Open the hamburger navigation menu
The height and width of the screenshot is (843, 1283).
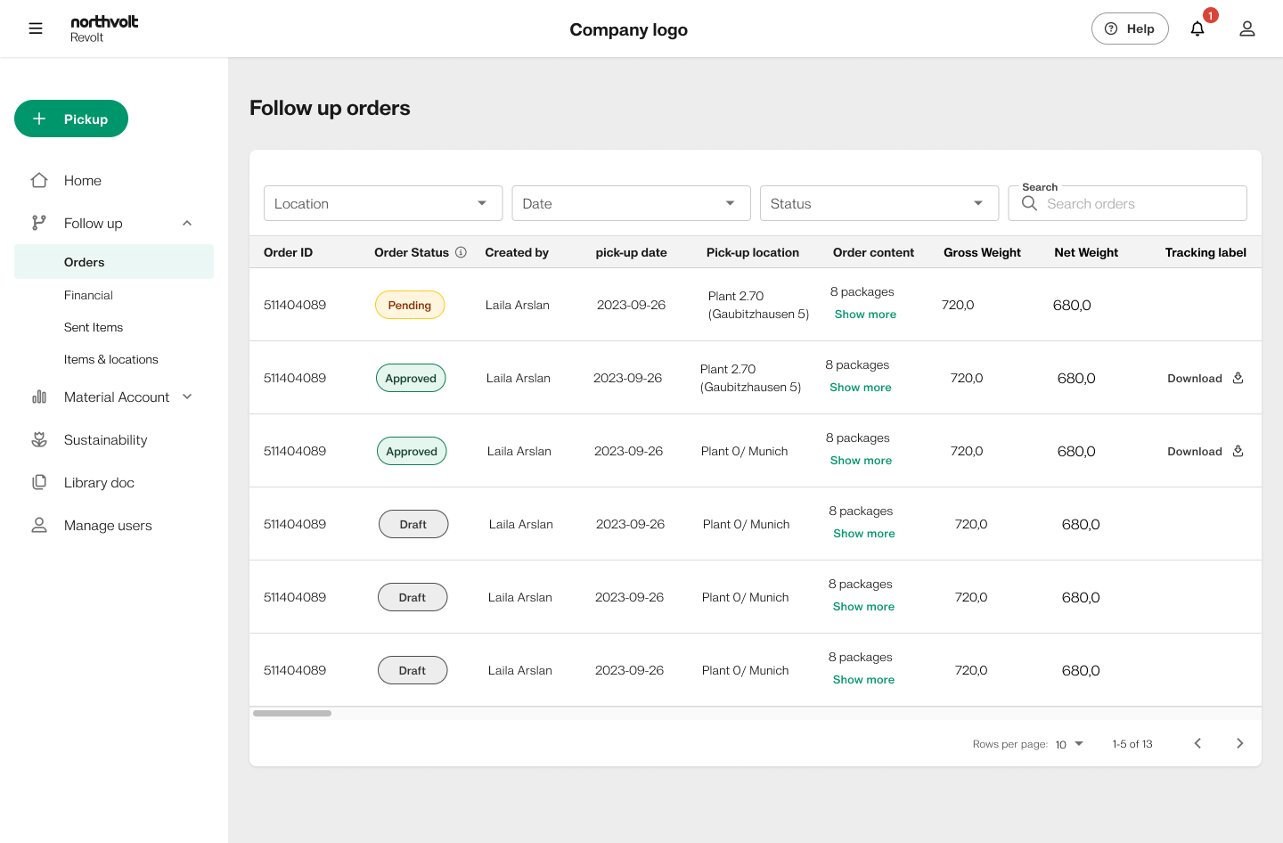pos(36,29)
